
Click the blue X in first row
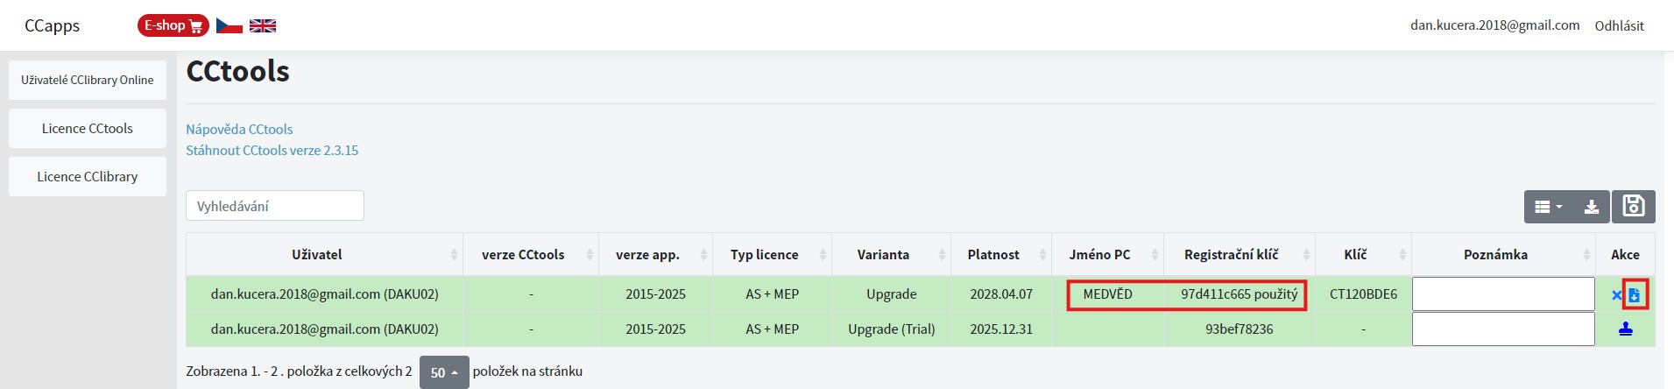tap(1616, 295)
